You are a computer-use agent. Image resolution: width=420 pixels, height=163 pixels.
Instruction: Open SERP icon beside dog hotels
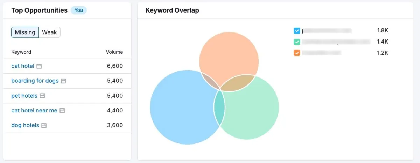(44, 125)
